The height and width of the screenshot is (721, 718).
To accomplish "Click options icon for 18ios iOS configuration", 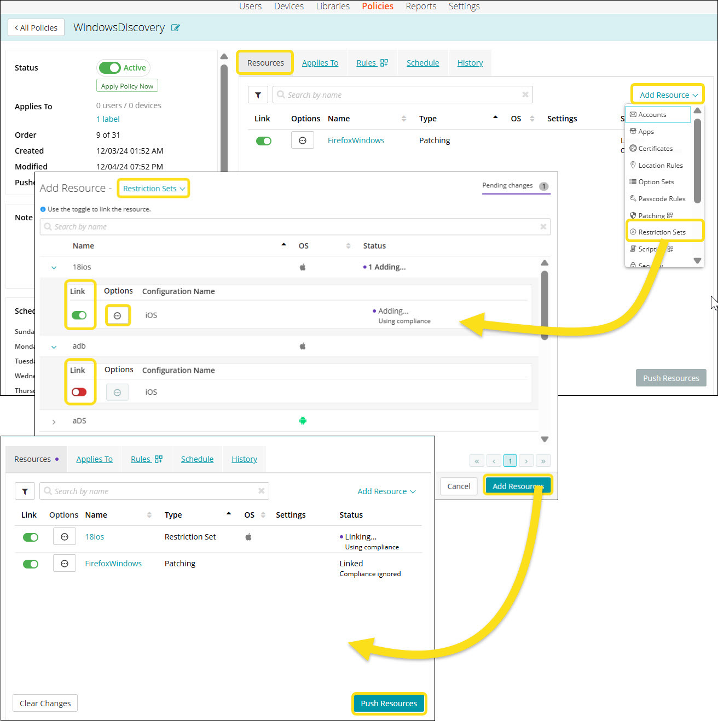I will pyautogui.click(x=117, y=315).
